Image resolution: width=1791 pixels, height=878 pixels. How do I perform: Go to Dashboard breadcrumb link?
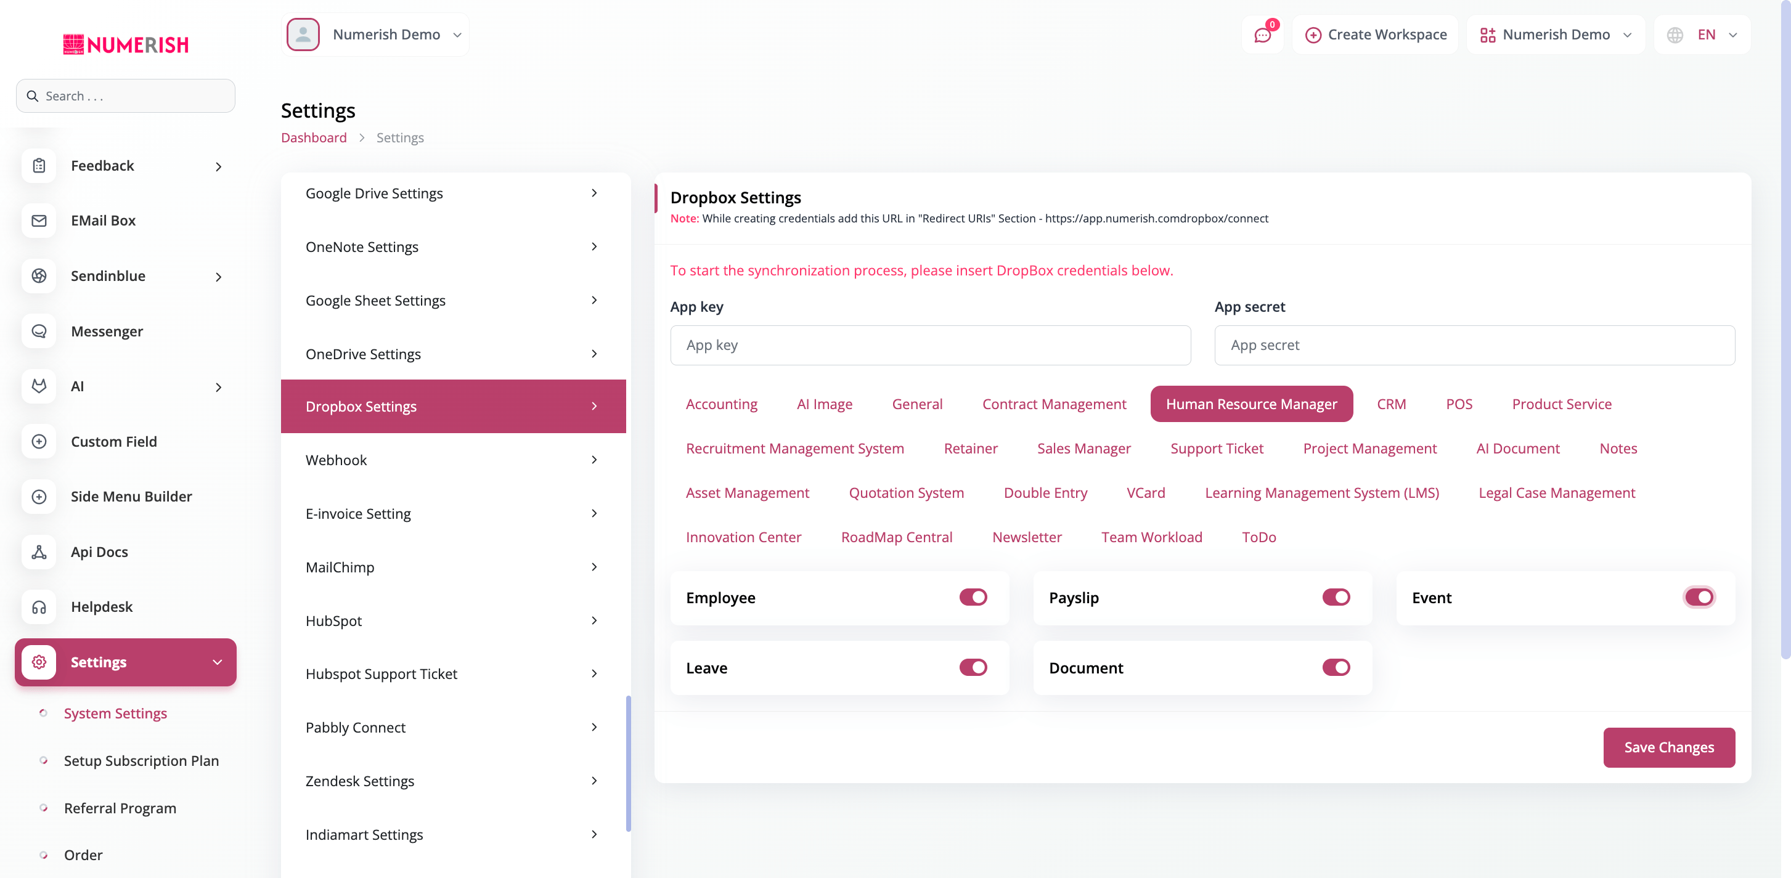314,137
